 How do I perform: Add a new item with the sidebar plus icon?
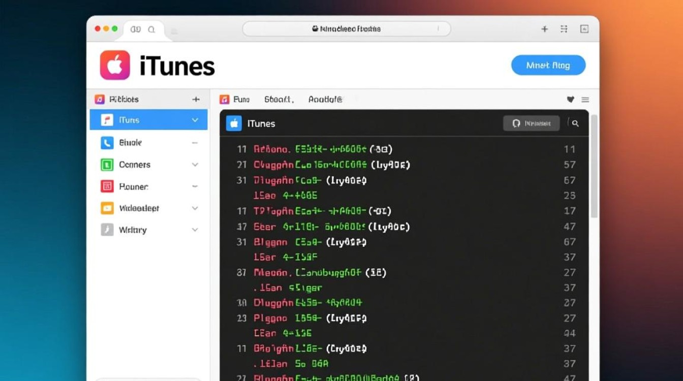tap(196, 100)
